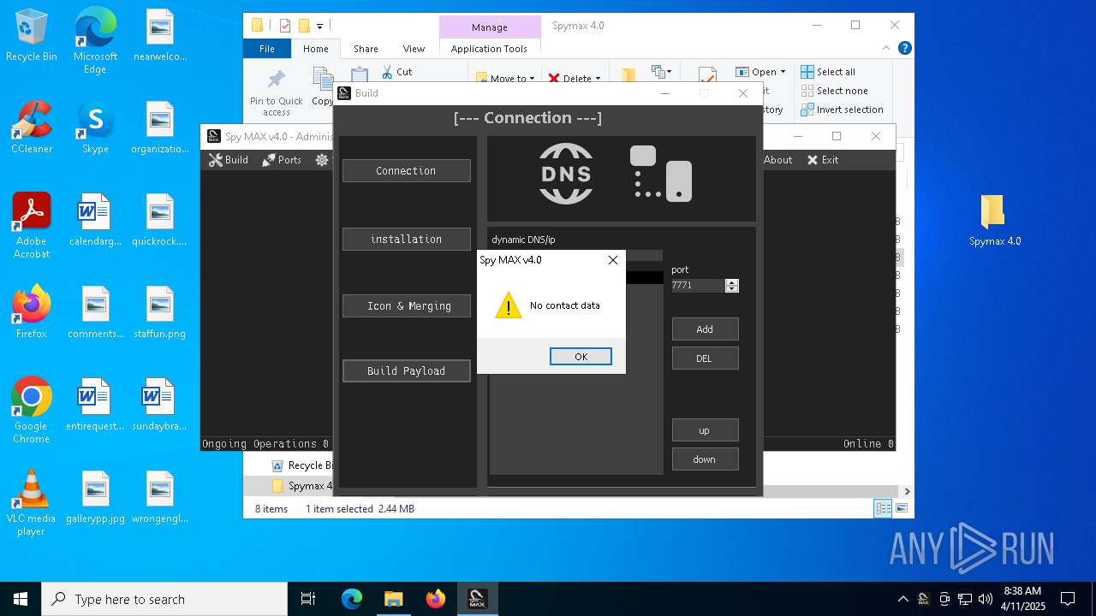Open the About item in Spy MAX window
This screenshot has width=1096, height=616.
pyautogui.click(x=777, y=160)
